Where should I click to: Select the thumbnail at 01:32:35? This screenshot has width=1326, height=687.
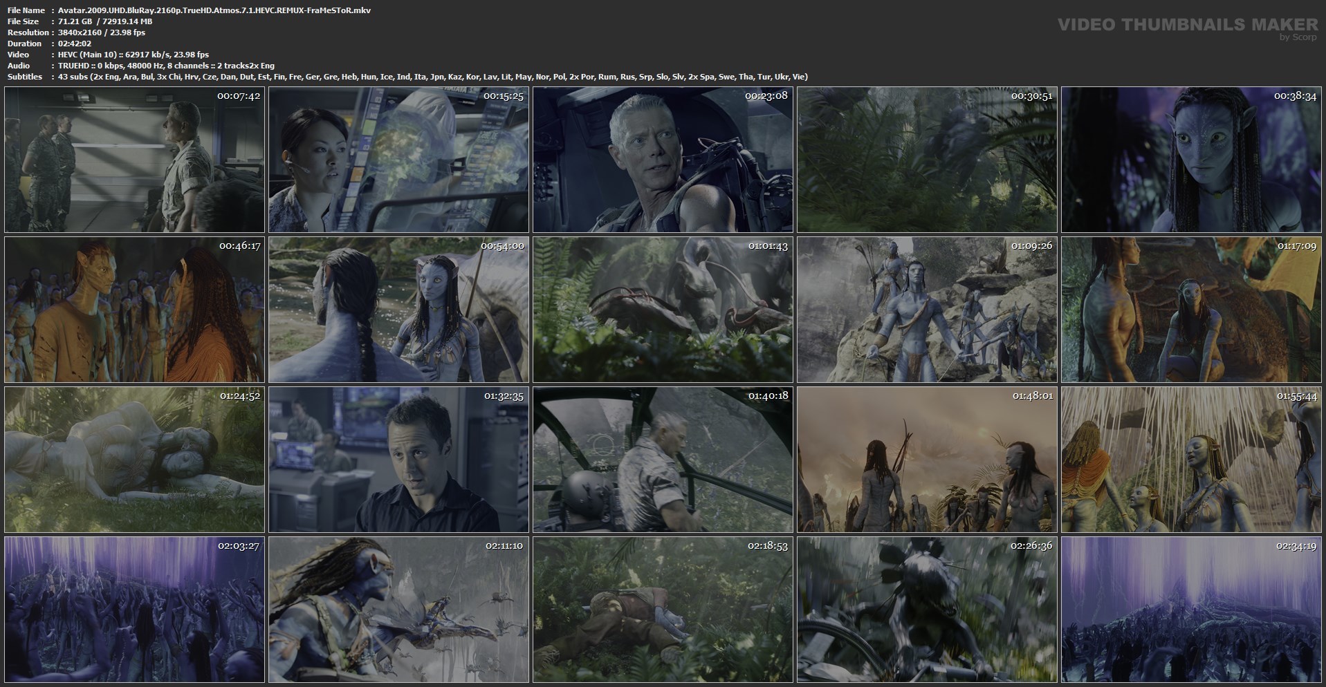point(398,460)
